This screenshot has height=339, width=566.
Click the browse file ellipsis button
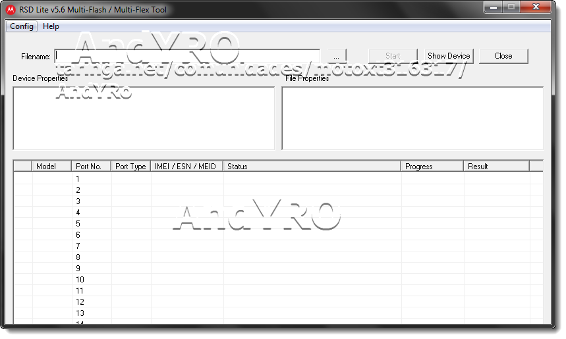[x=337, y=56]
